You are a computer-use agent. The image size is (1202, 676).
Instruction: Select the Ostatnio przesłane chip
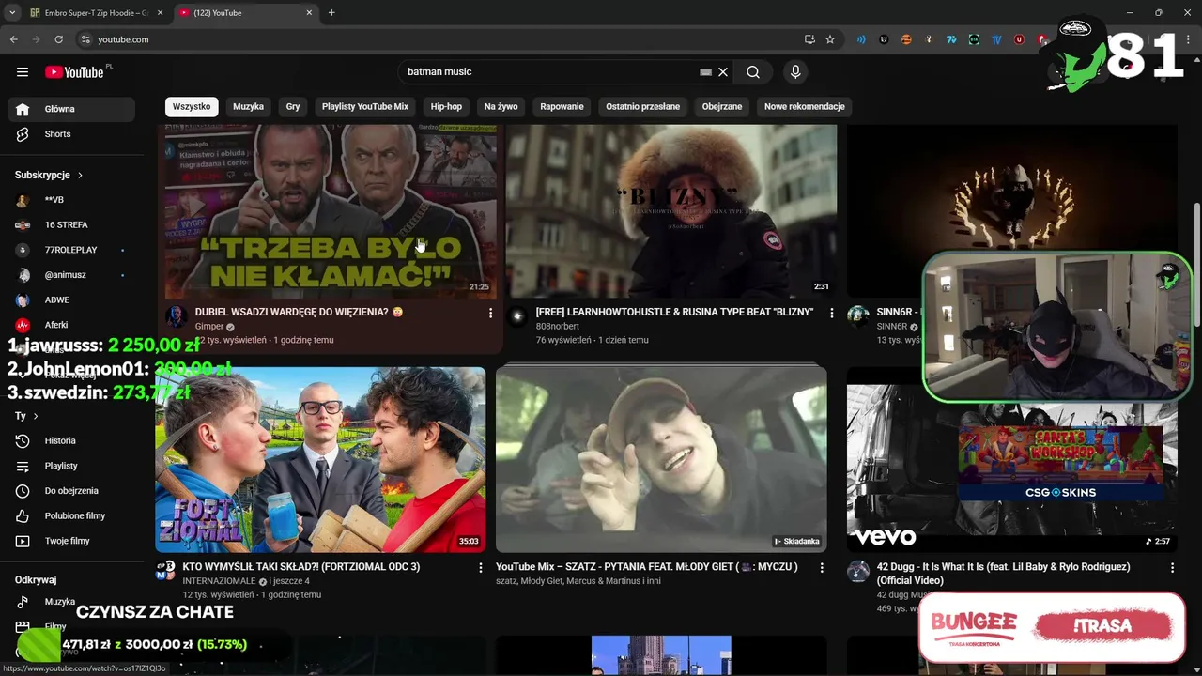click(x=642, y=107)
